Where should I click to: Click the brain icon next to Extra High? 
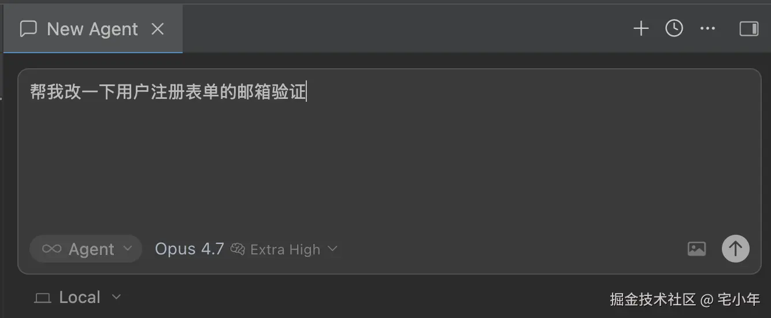coord(238,249)
